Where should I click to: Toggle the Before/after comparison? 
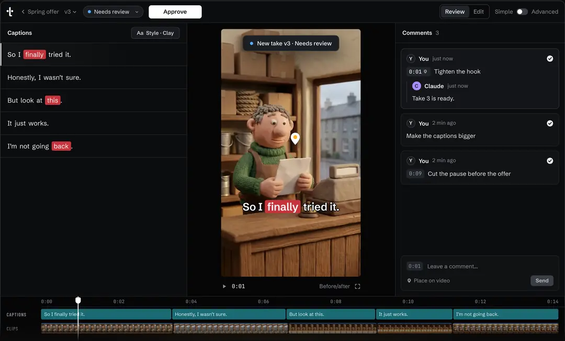pos(334,286)
